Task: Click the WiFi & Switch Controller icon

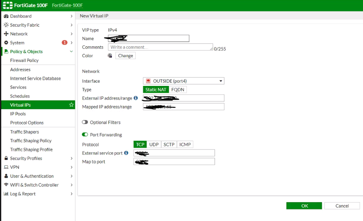Action: [x=6, y=185]
